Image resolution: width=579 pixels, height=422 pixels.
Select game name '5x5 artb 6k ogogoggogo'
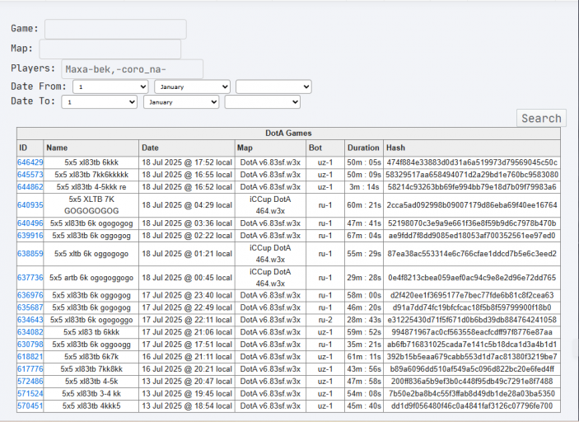pyautogui.click(x=91, y=278)
